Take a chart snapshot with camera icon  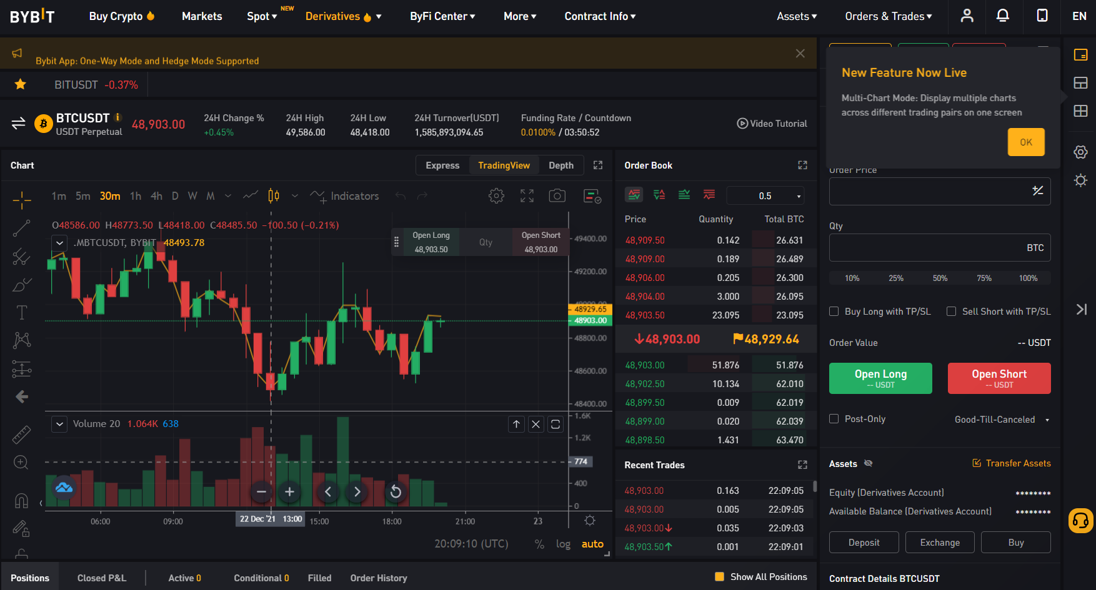(x=557, y=196)
